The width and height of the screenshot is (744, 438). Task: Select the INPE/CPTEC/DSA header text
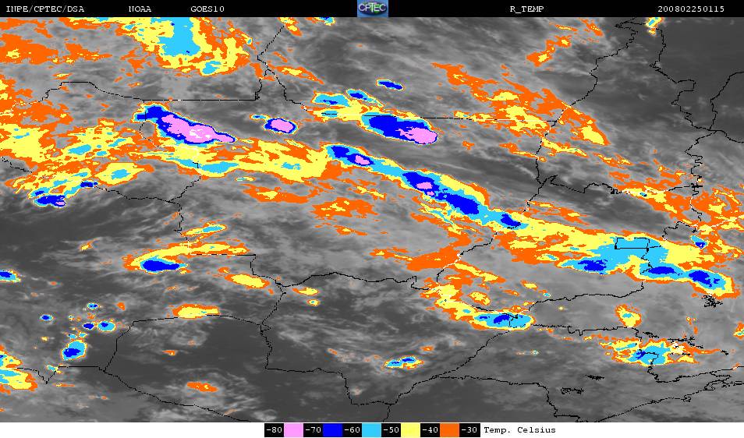pos(44,9)
